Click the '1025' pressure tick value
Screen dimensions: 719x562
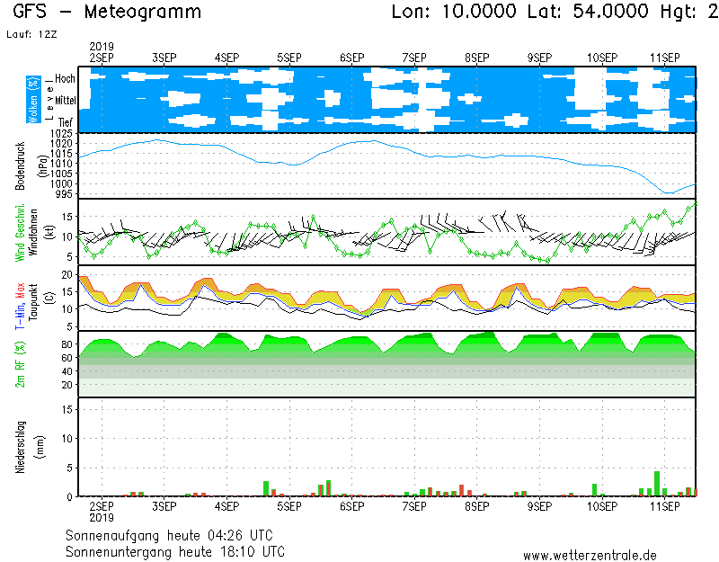61,133
